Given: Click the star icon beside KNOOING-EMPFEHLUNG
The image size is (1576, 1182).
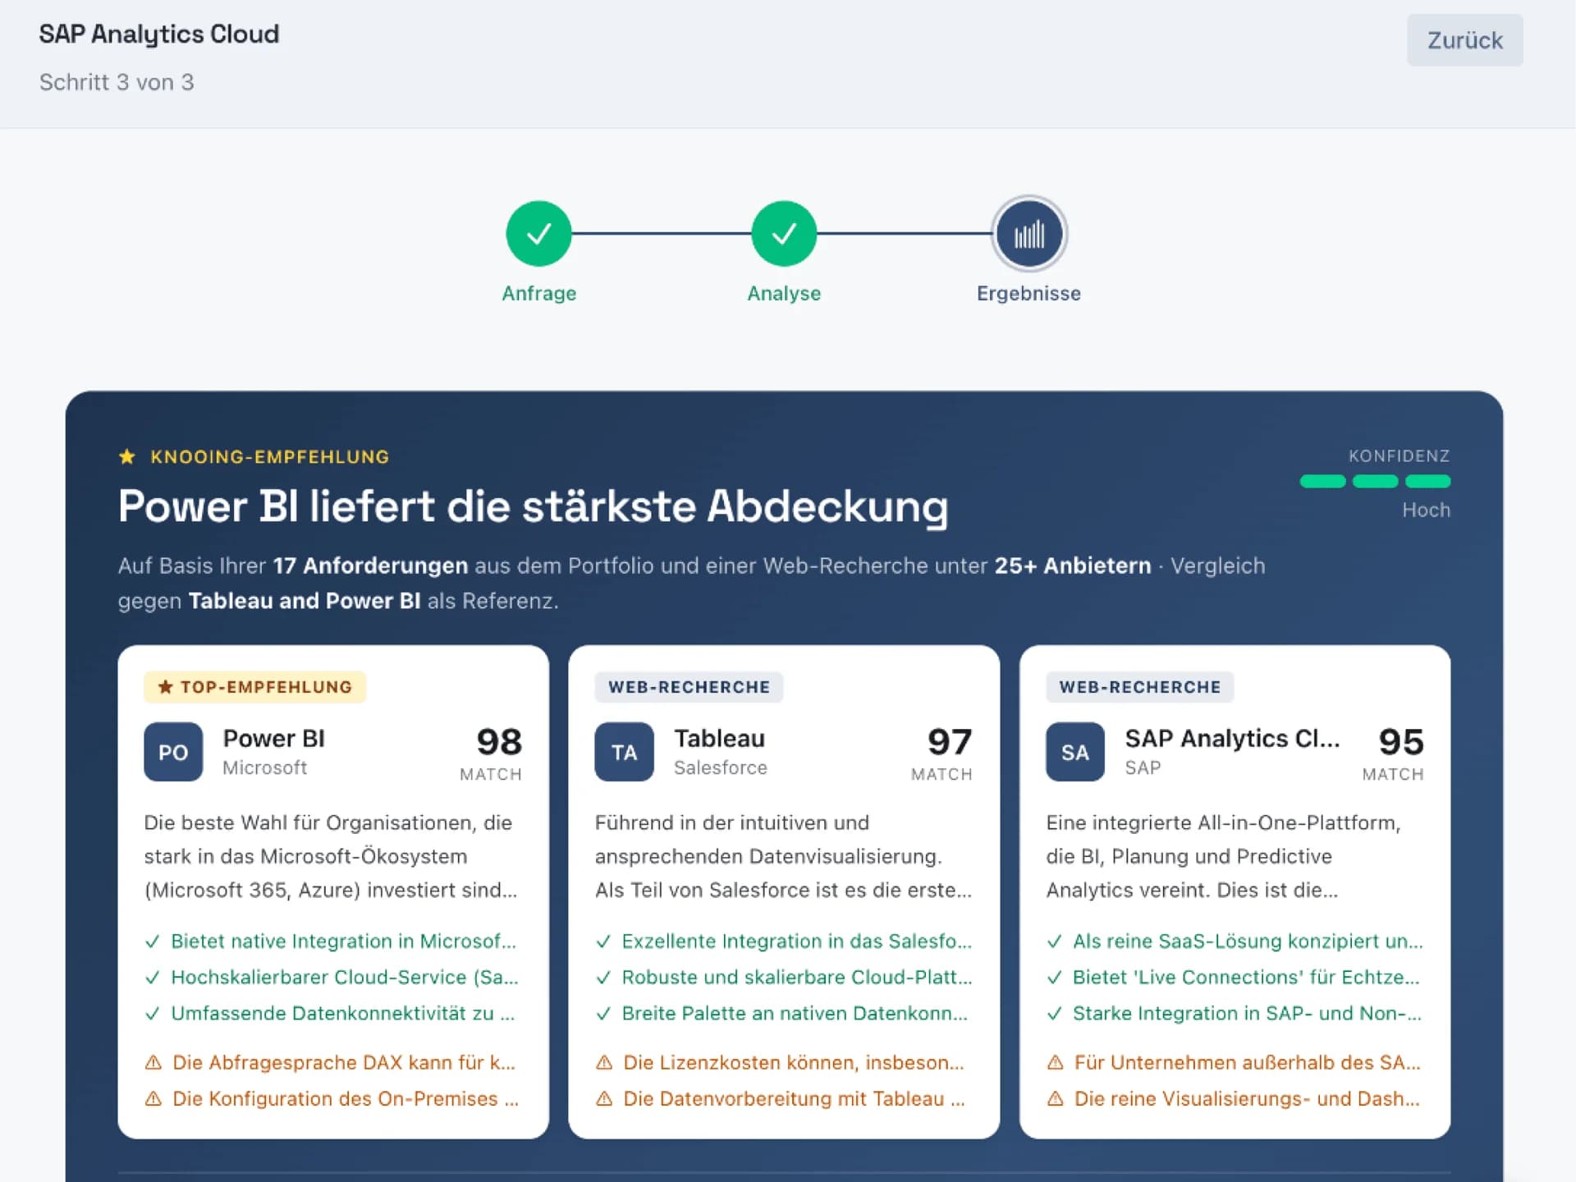Looking at the screenshot, I should click(x=127, y=456).
